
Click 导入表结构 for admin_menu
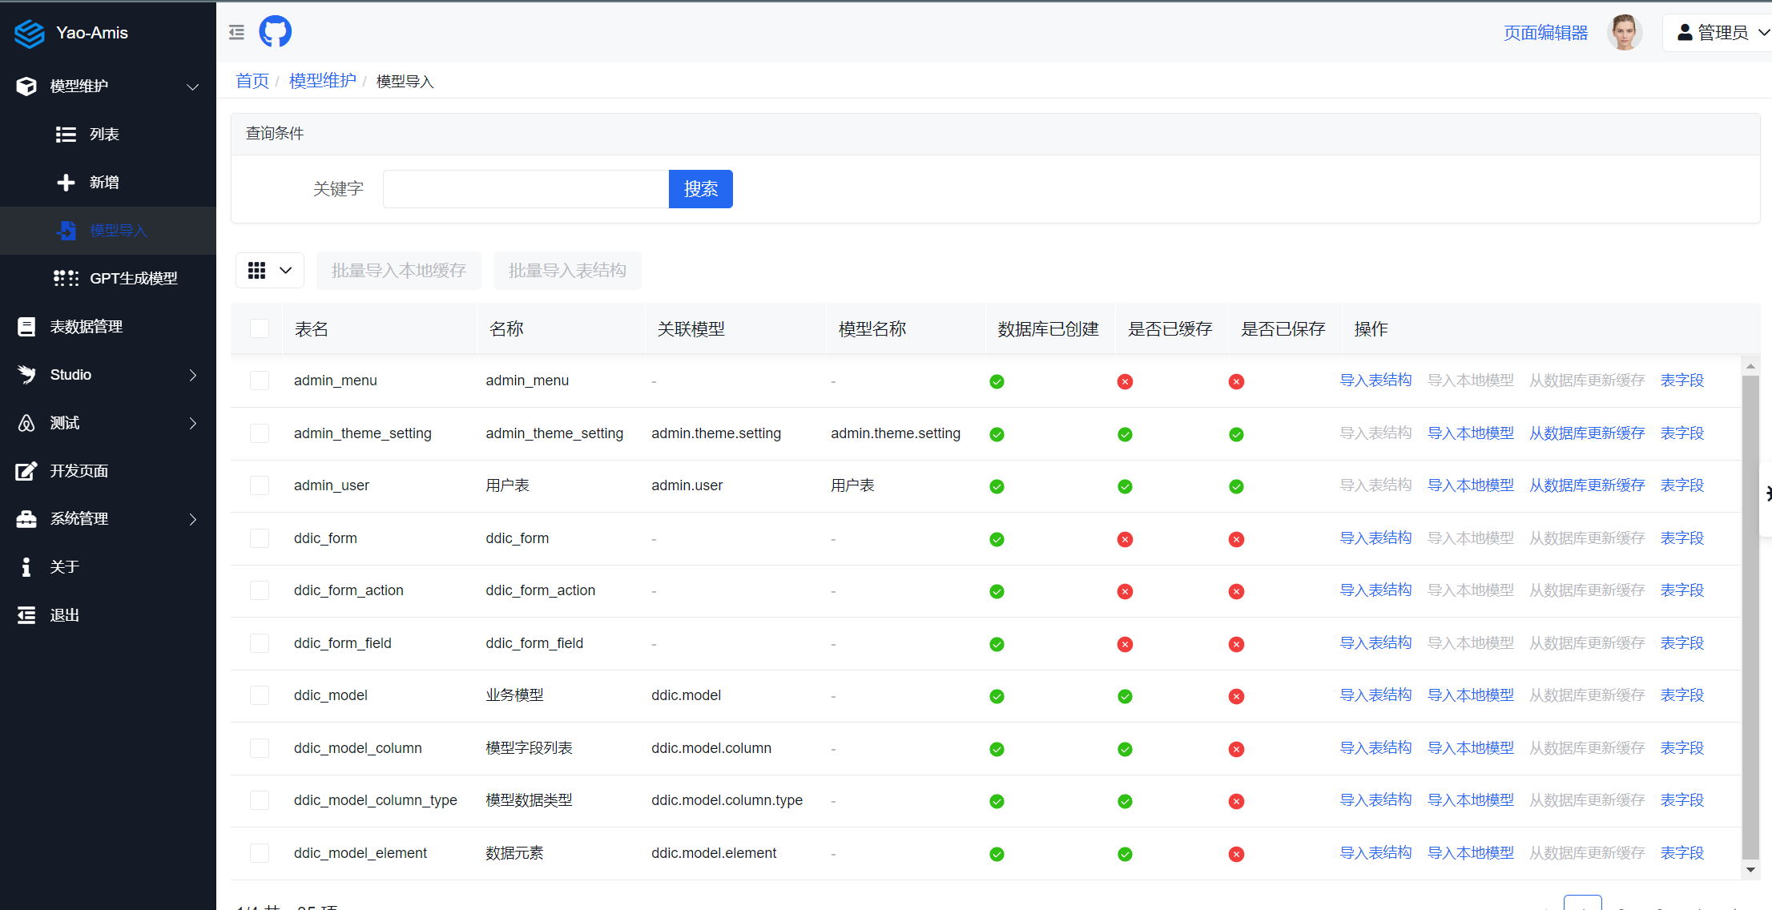(1375, 381)
